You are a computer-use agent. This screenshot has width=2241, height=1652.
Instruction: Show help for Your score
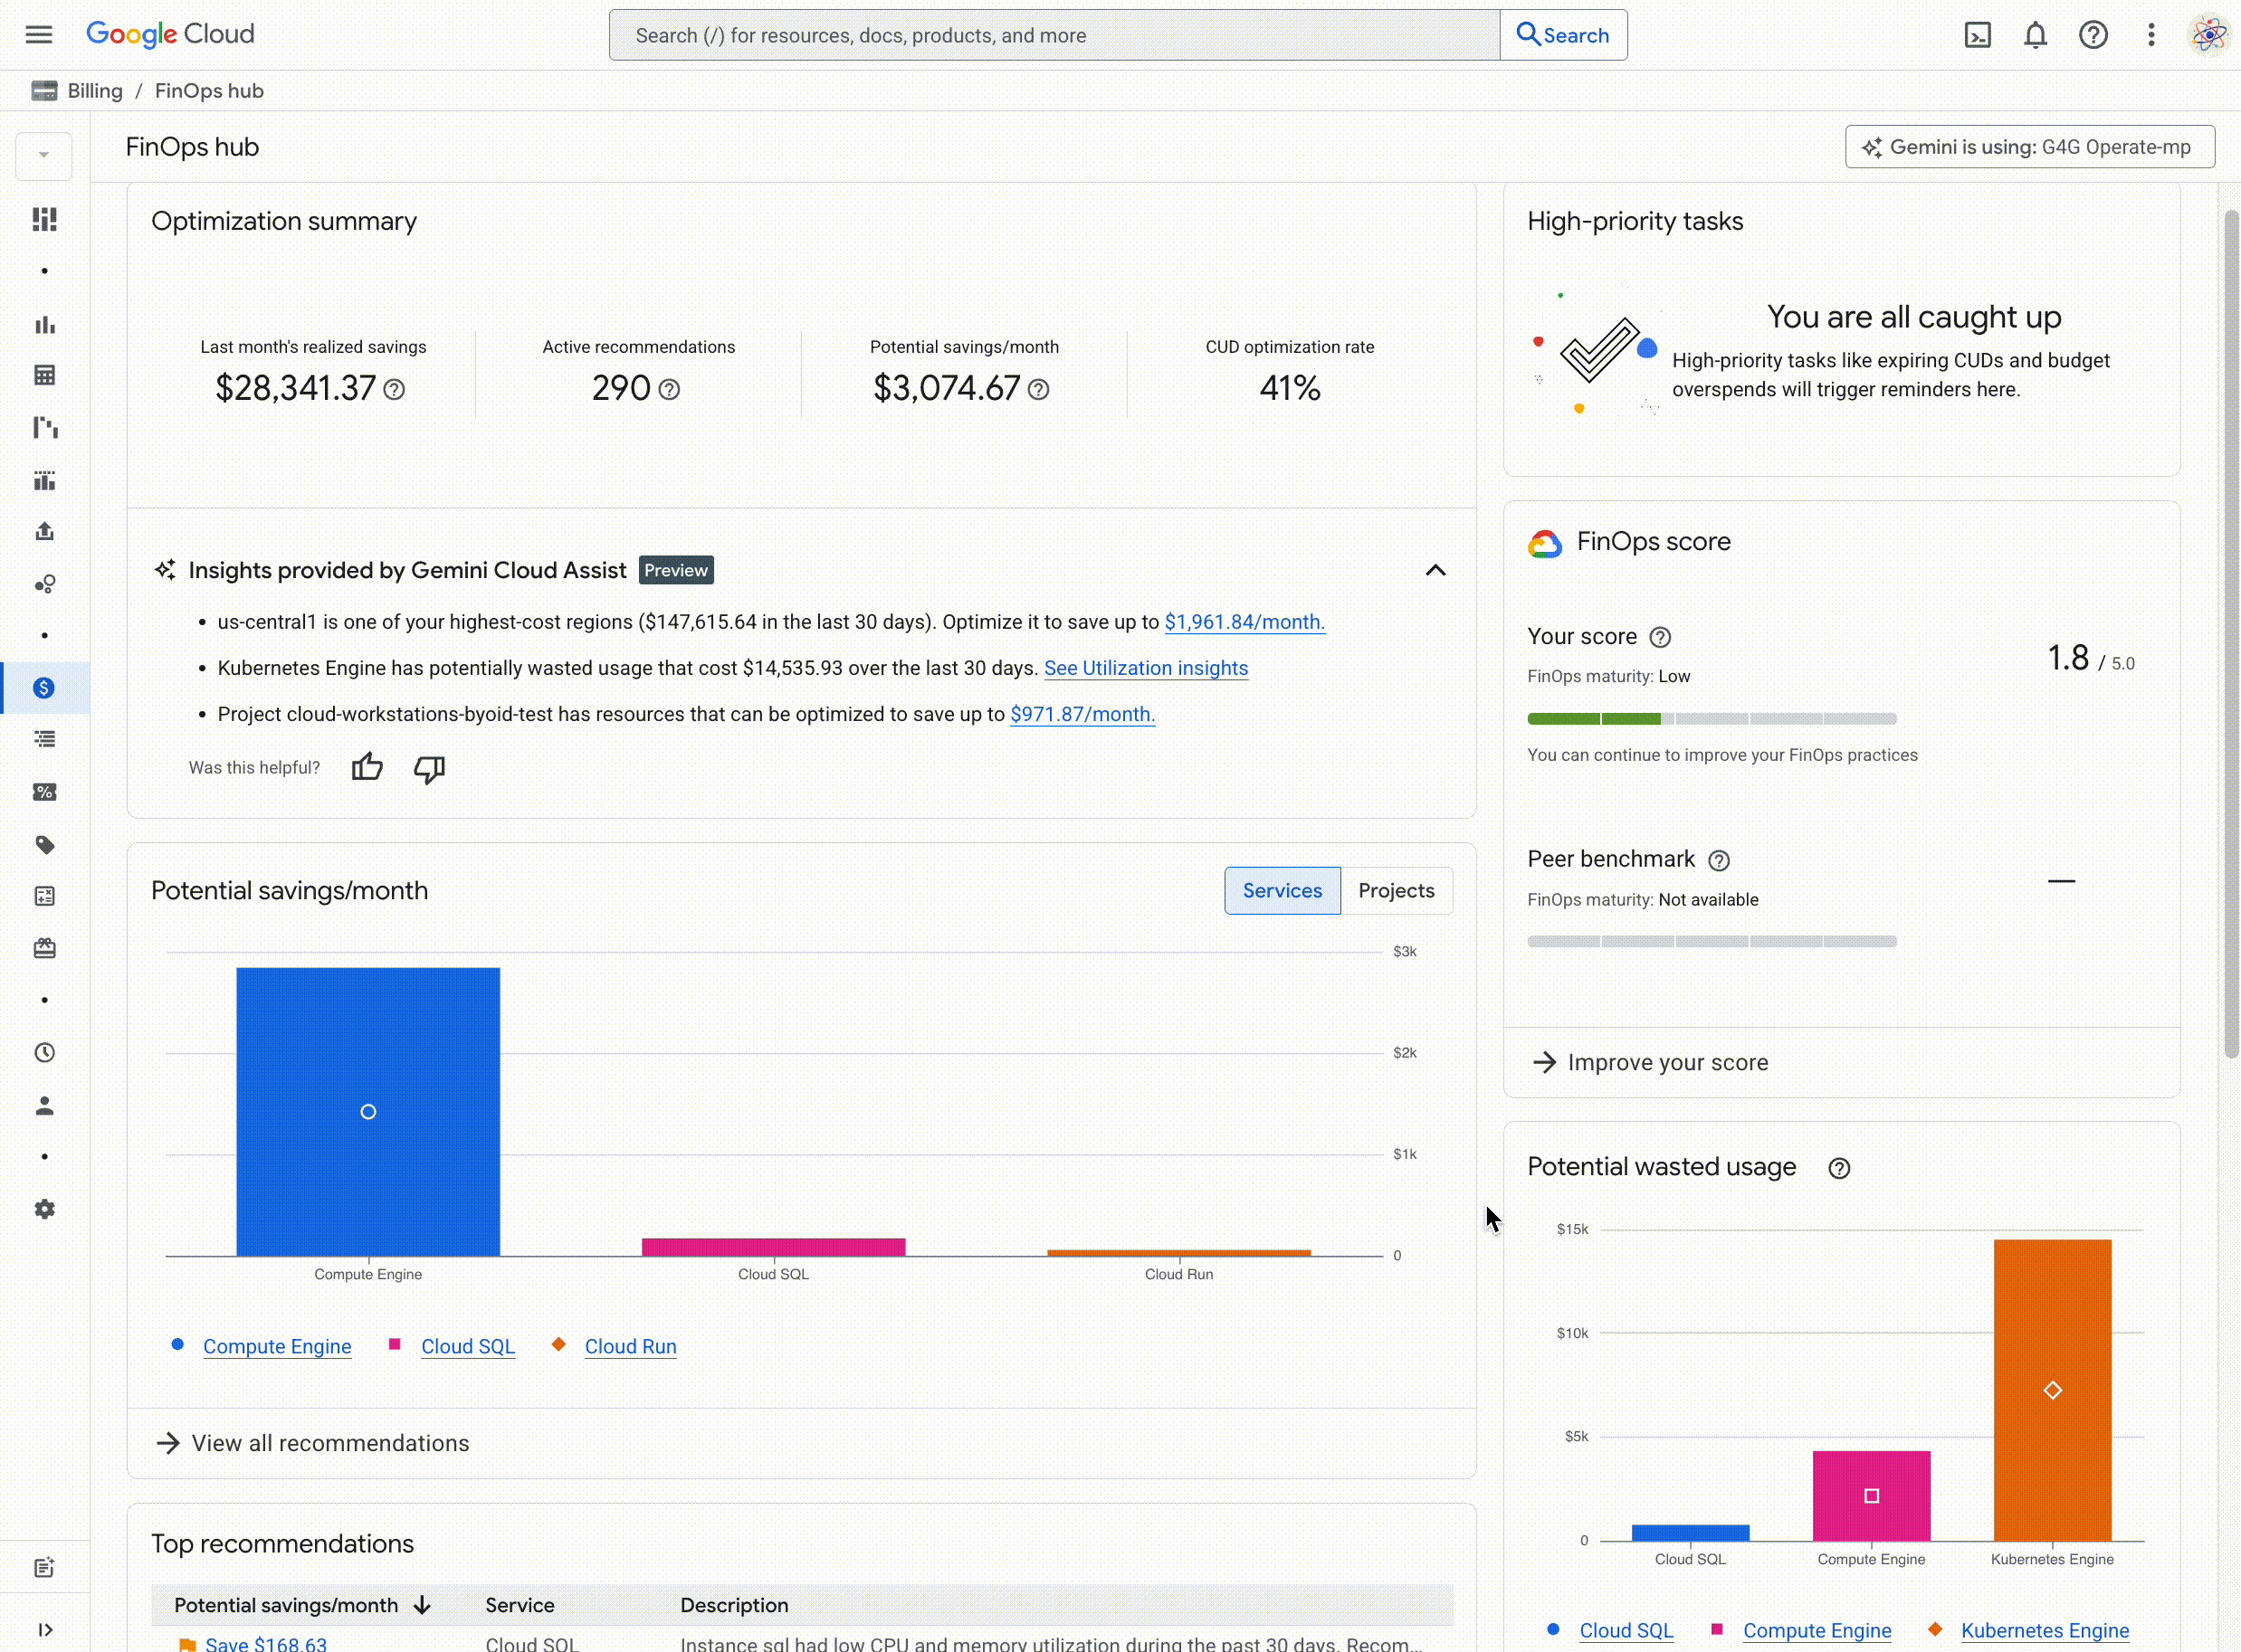click(1660, 637)
